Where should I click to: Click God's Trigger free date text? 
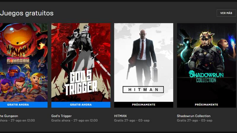pos(74,121)
